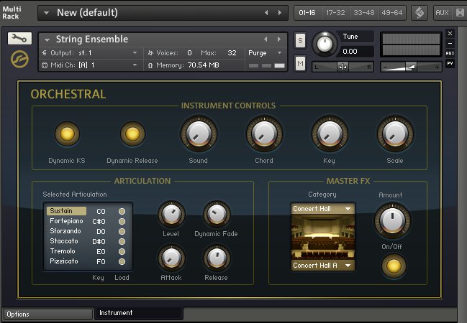Image resolution: width=467 pixels, height=323 pixels.
Task: Click the concert hall preview image
Action: point(323,238)
